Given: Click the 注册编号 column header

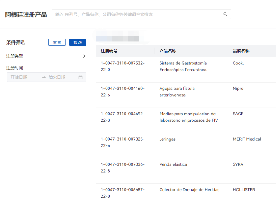Looking at the screenshot, I should click(x=109, y=51).
